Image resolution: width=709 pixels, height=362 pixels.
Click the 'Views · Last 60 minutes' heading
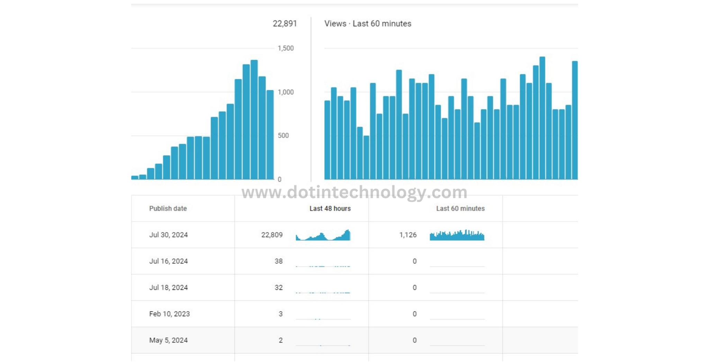coord(368,24)
